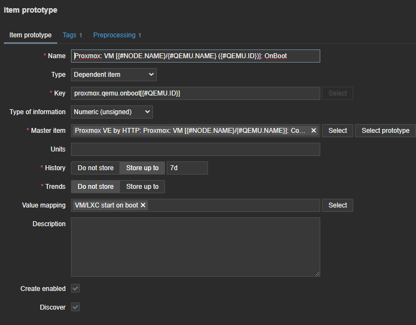Toggle the Create enabled checkbox
This screenshot has width=416, height=325.
point(75,289)
